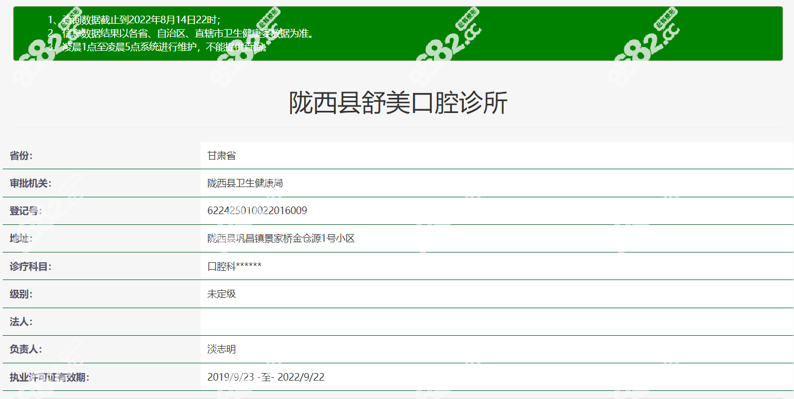Click the value 甘肃省

pyautogui.click(x=222, y=156)
